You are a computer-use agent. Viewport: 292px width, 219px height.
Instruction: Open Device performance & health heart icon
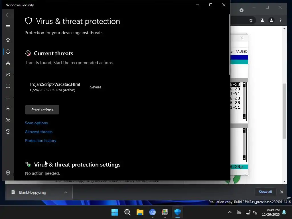pyautogui.click(x=8, y=109)
